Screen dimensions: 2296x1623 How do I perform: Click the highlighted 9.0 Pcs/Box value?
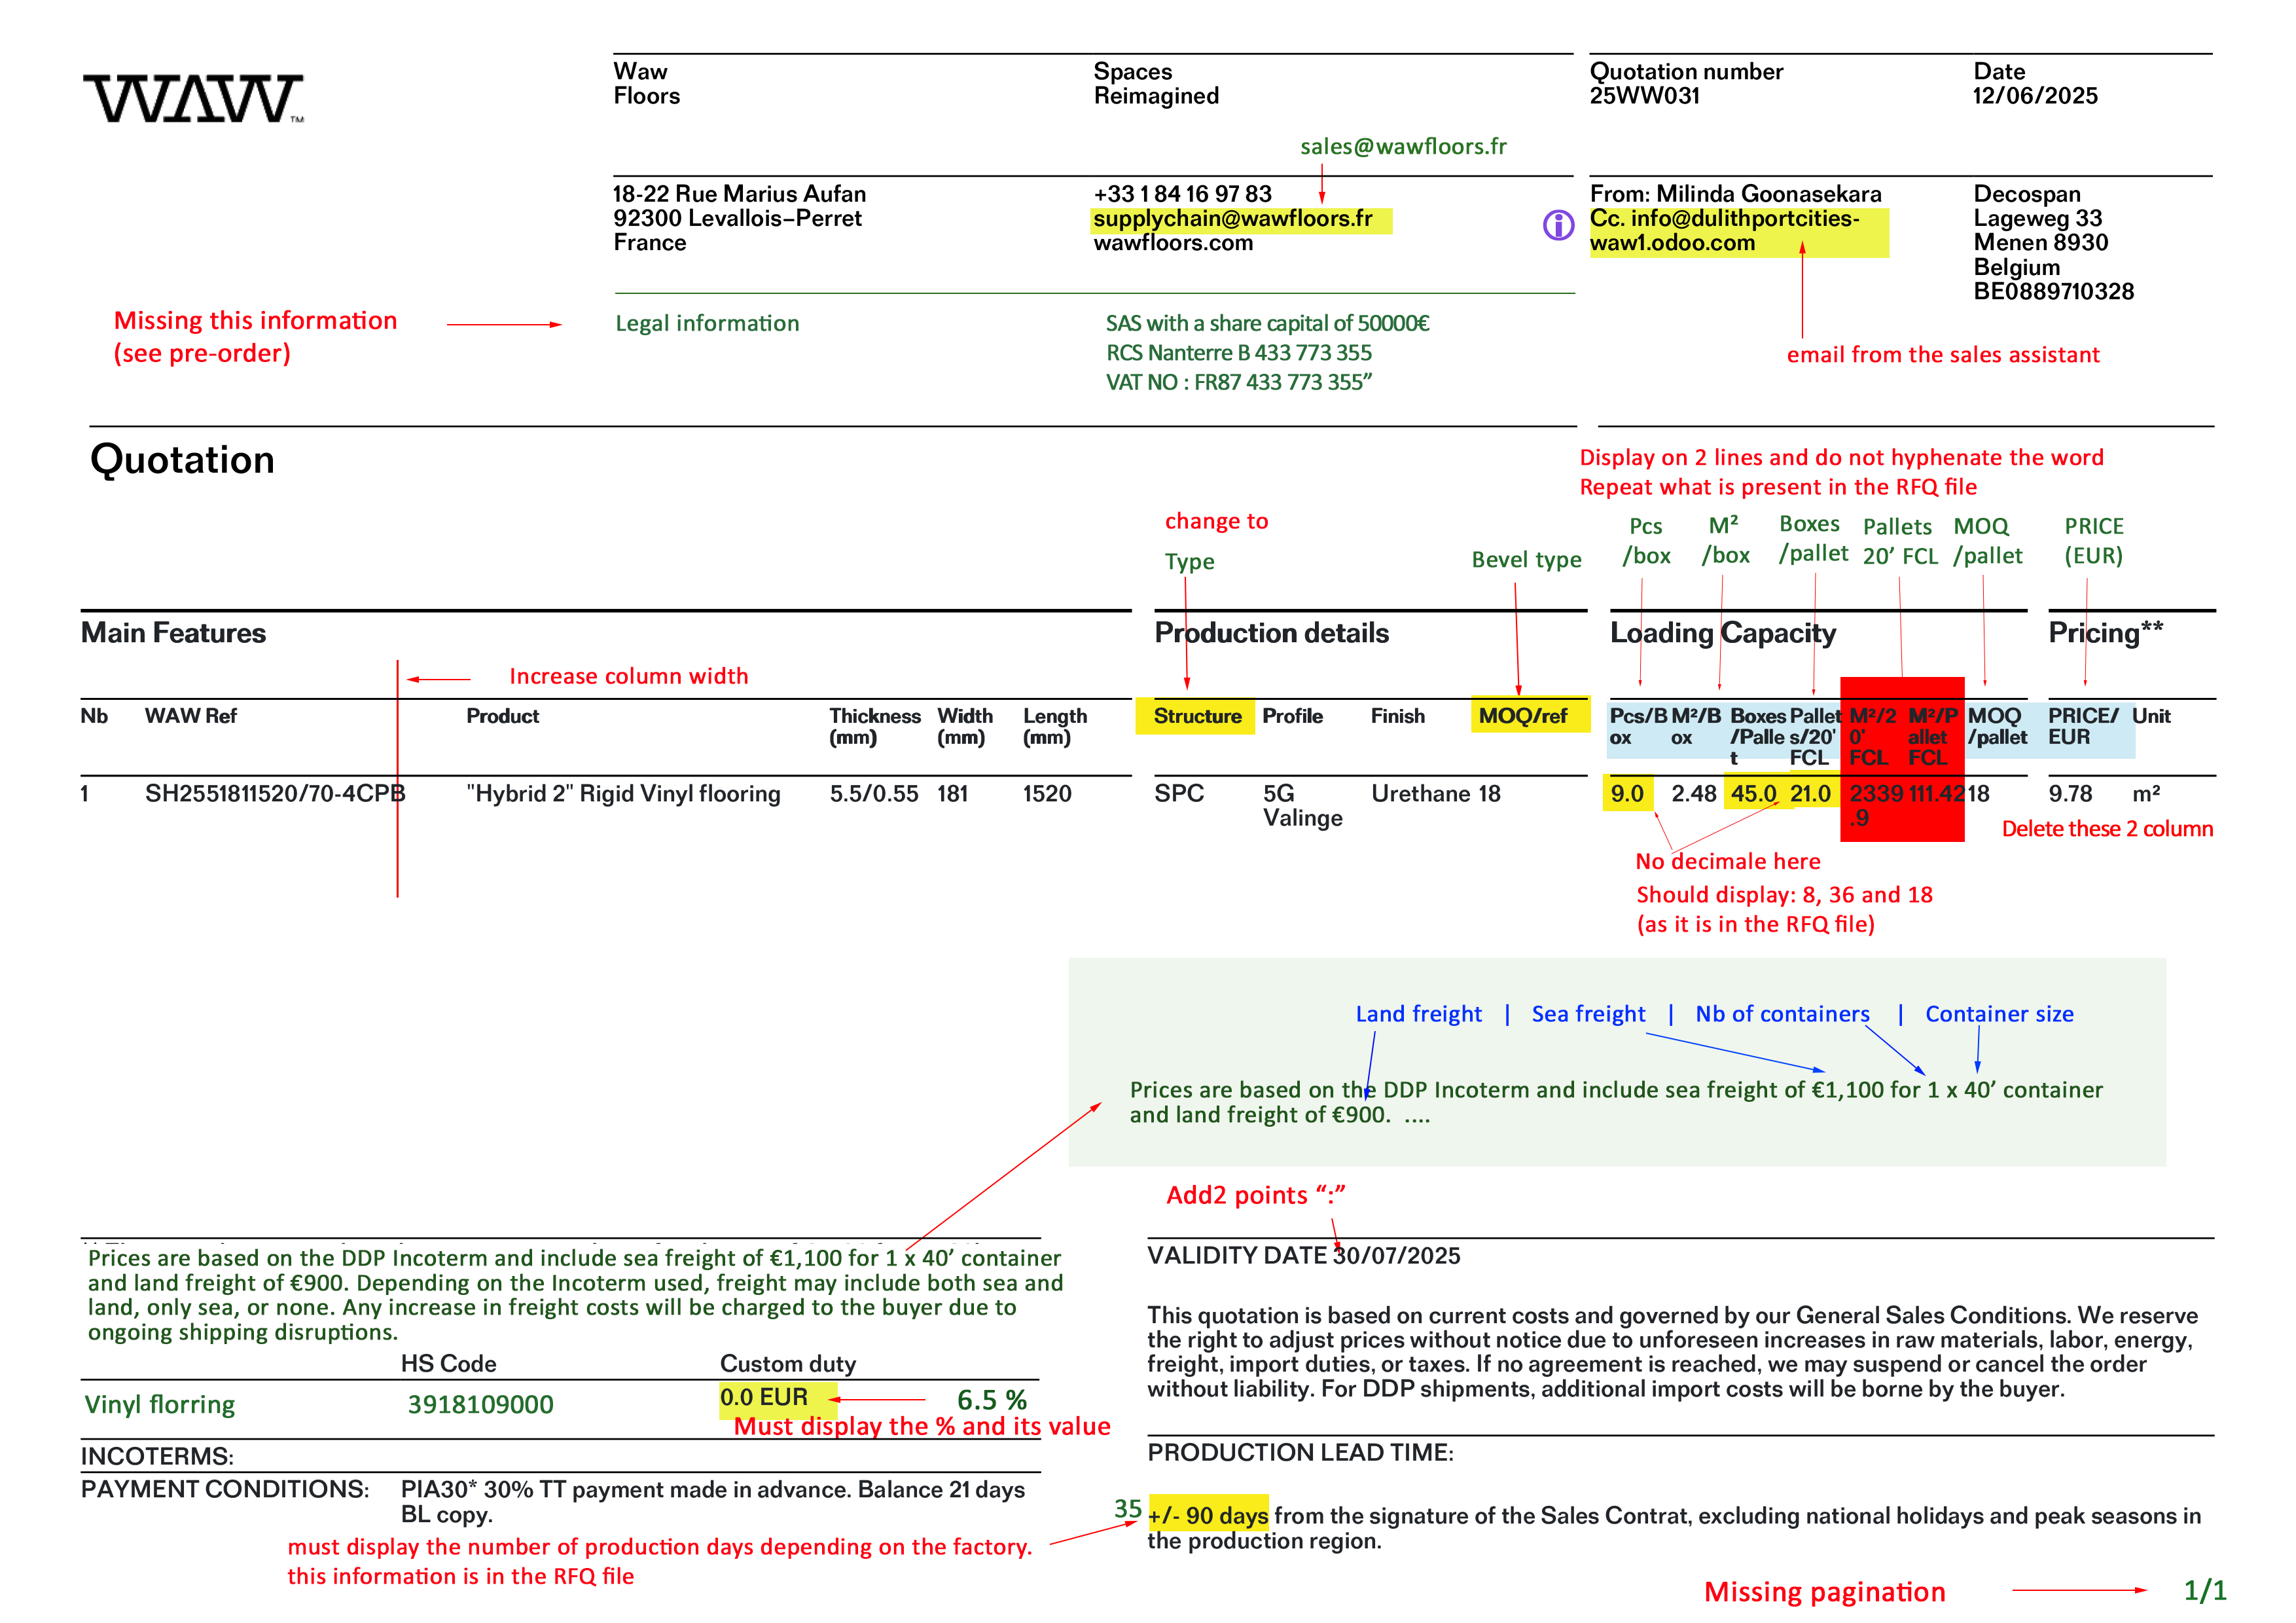(x=1626, y=794)
